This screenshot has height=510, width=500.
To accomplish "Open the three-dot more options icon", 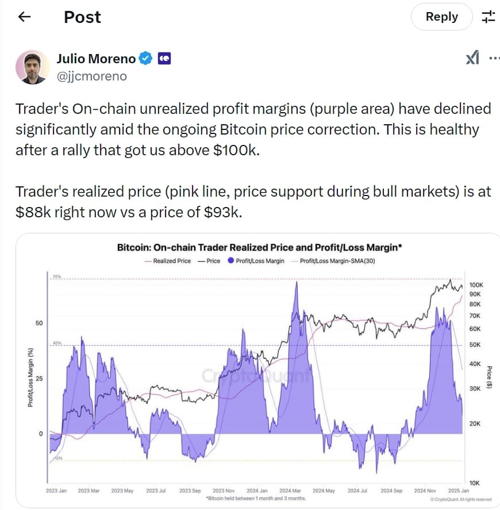I will pos(495,58).
